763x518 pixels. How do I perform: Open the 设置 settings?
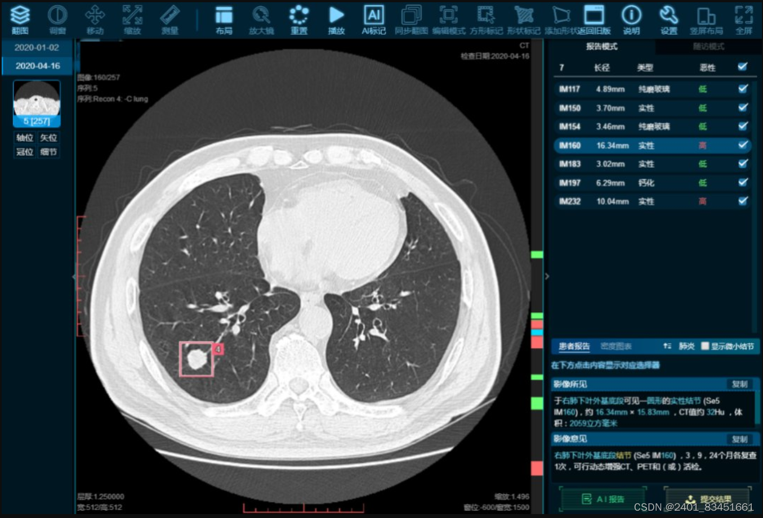(x=669, y=19)
